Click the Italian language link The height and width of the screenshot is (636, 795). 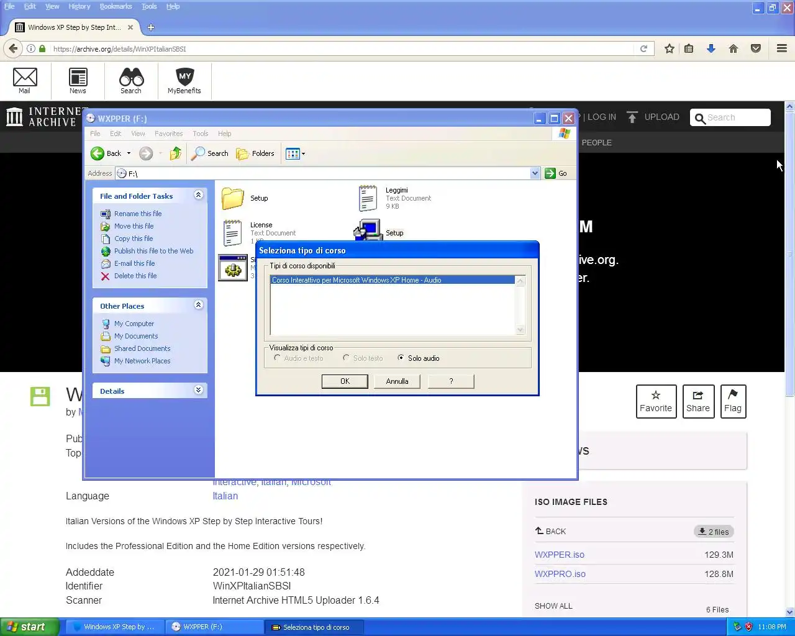point(225,496)
